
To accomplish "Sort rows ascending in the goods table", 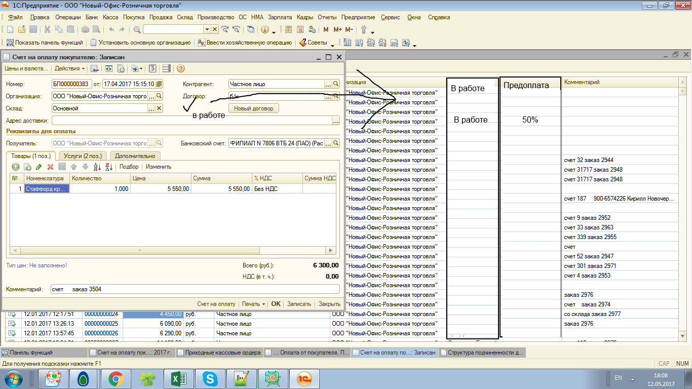I will click(x=97, y=167).
